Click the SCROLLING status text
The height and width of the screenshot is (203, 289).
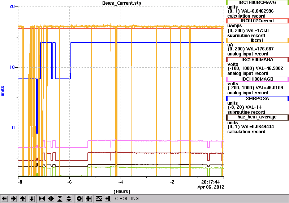coord(126,199)
